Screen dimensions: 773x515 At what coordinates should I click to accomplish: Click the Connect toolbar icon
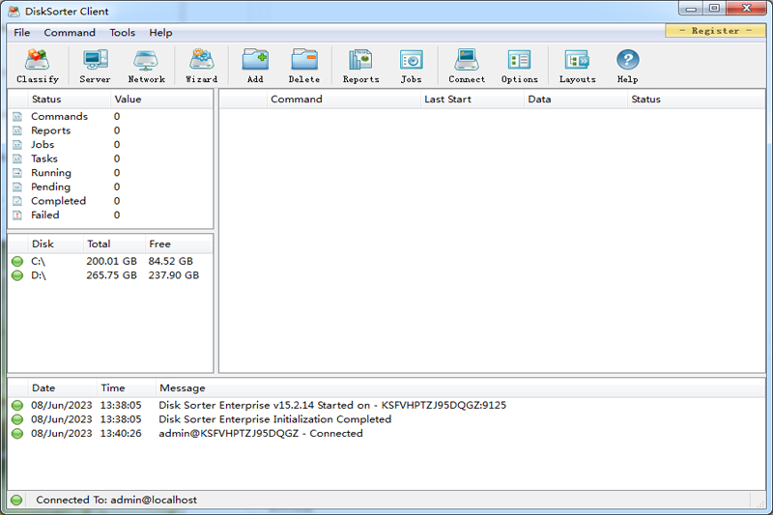pos(467,66)
